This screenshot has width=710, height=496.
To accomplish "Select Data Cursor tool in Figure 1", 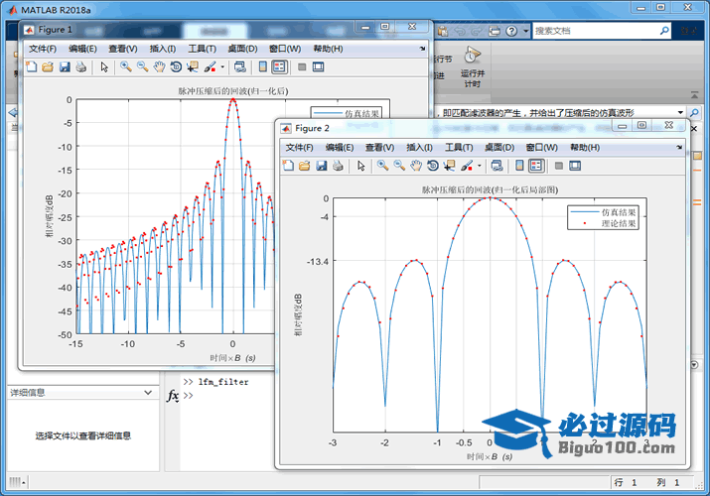I will tap(193, 66).
